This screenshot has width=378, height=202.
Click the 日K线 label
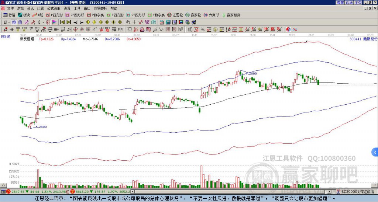(6, 37)
